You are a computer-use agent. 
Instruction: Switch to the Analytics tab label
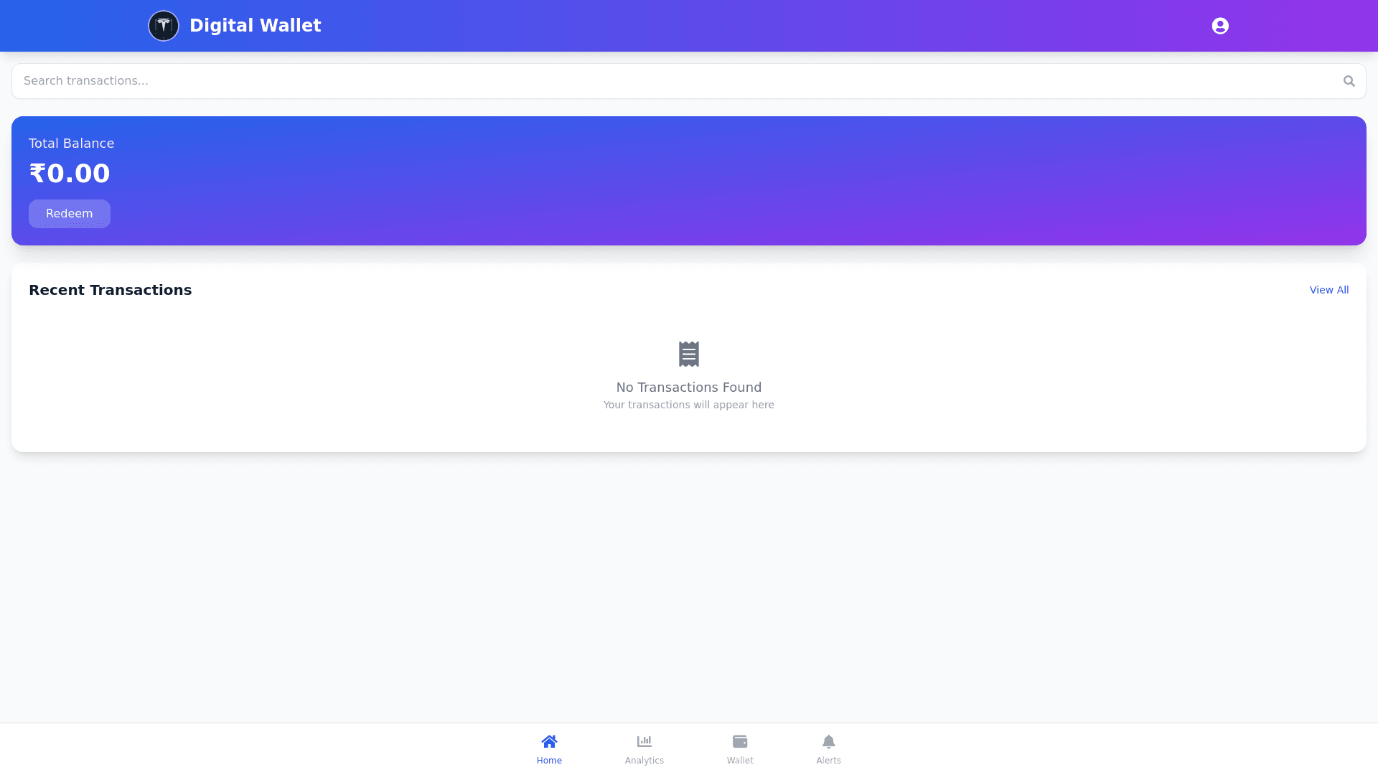pyautogui.click(x=644, y=761)
